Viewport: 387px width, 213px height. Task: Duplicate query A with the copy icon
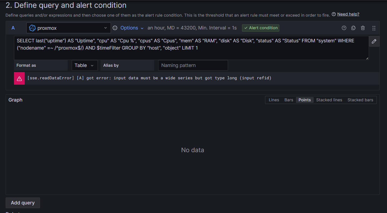coord(353,28)
